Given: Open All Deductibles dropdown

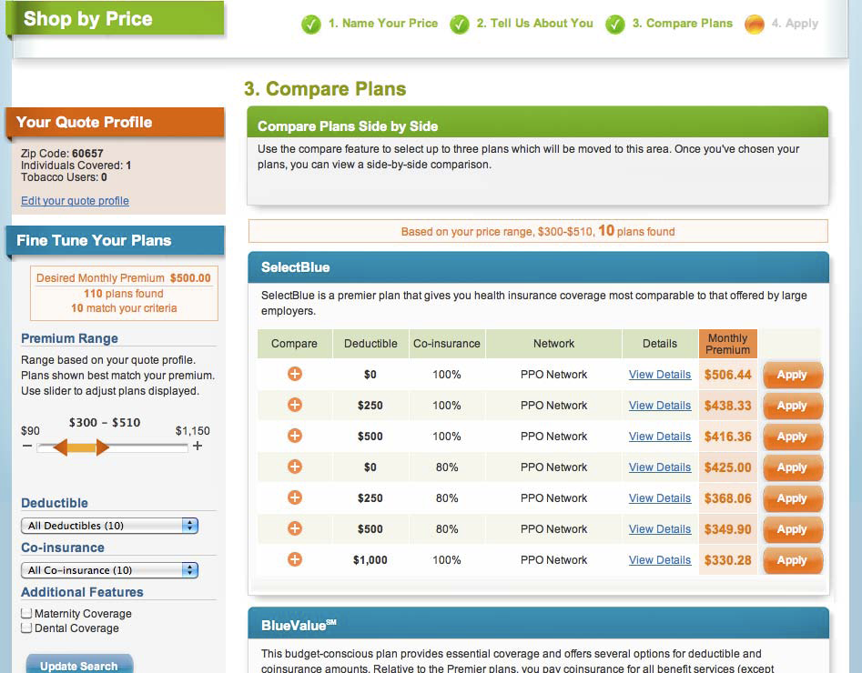Looking at the screenshot, I should pos(109,526).
